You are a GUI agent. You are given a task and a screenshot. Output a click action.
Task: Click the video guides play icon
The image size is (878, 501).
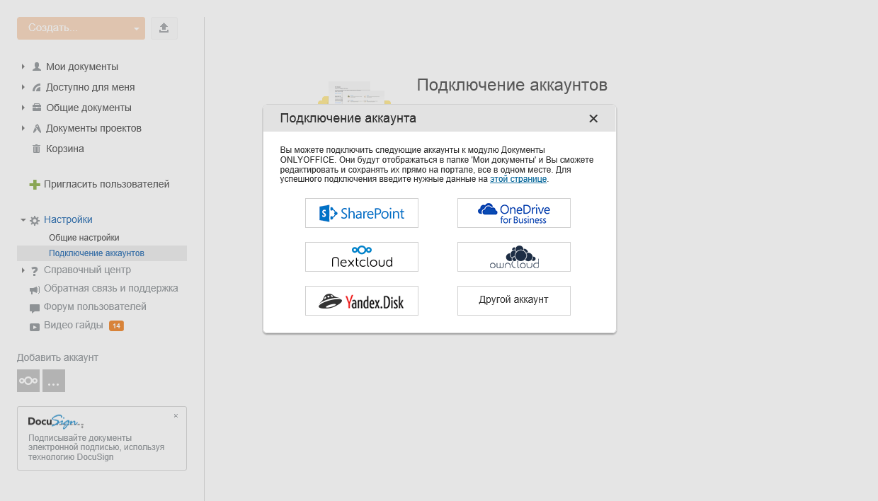click(35, 327)
